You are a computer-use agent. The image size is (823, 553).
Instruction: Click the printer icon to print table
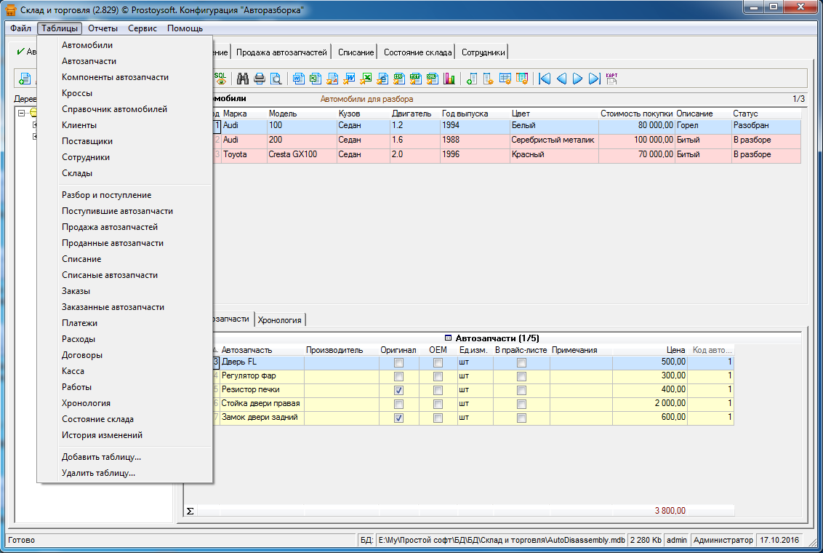point(260,79)
